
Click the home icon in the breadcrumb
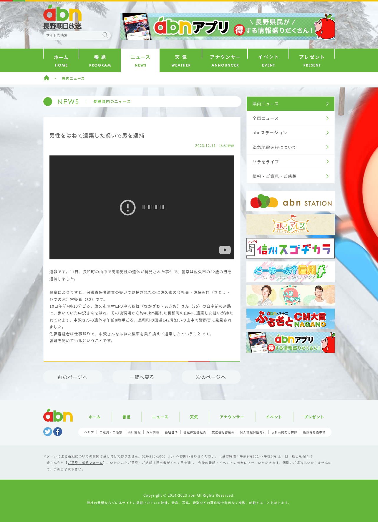coord(47,78)
